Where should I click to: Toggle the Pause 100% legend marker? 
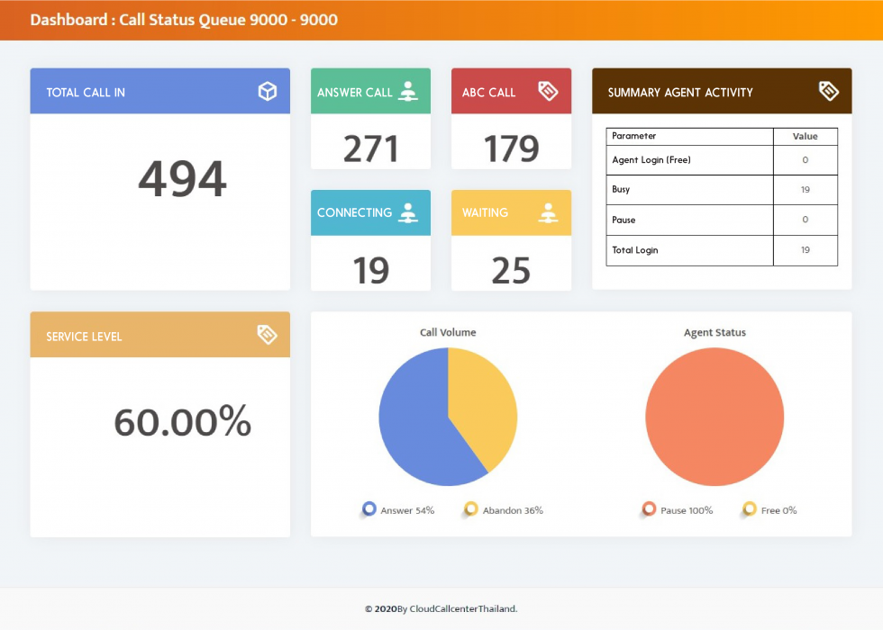coord(649,509)
